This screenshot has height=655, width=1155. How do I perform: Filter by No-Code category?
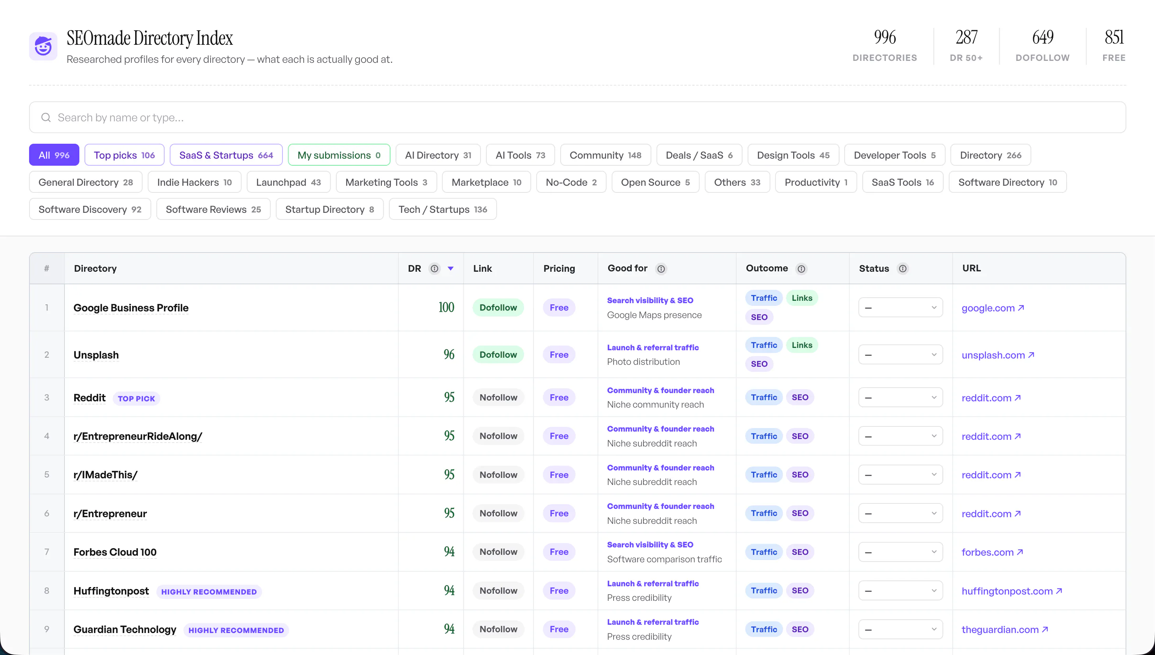coord(571,182)
